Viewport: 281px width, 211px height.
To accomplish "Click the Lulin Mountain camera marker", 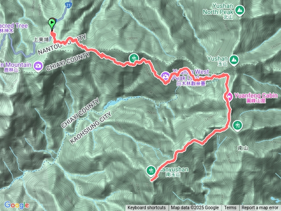I will [38, 66].
